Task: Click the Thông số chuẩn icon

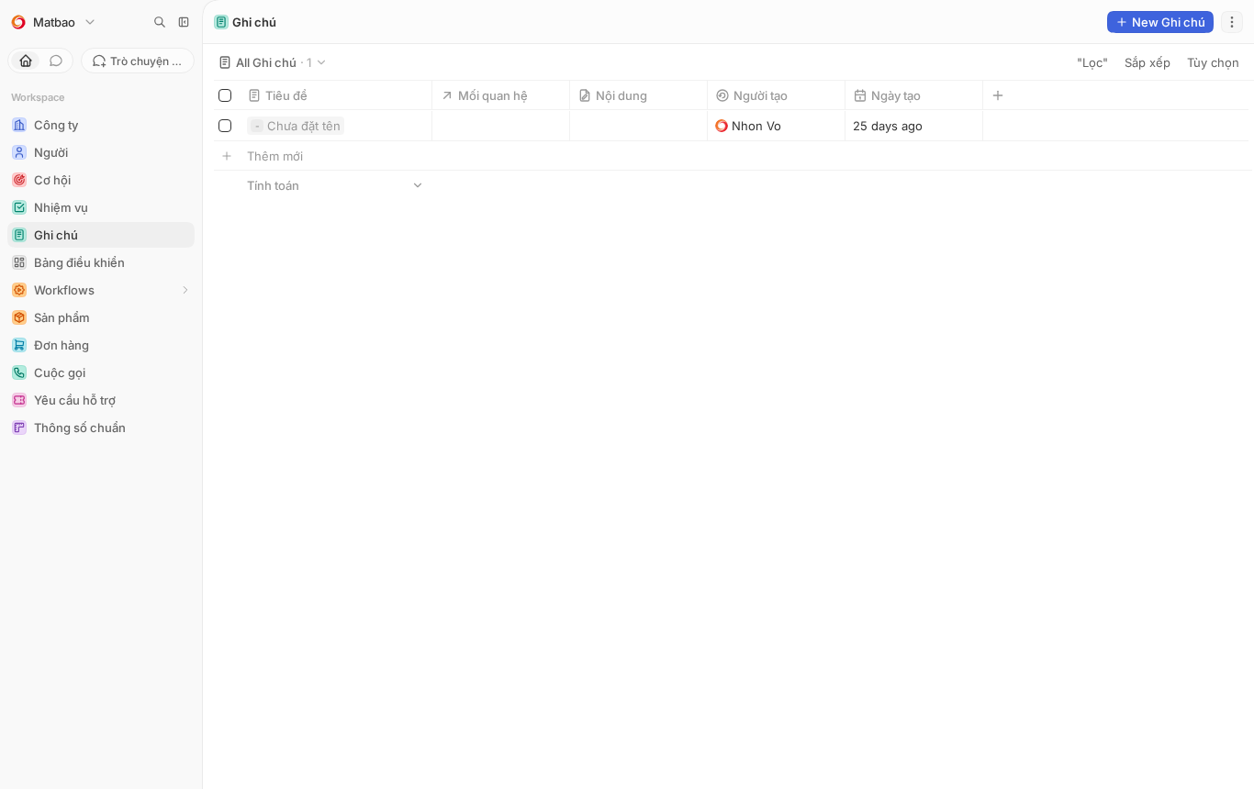Action: coord(19,428)
